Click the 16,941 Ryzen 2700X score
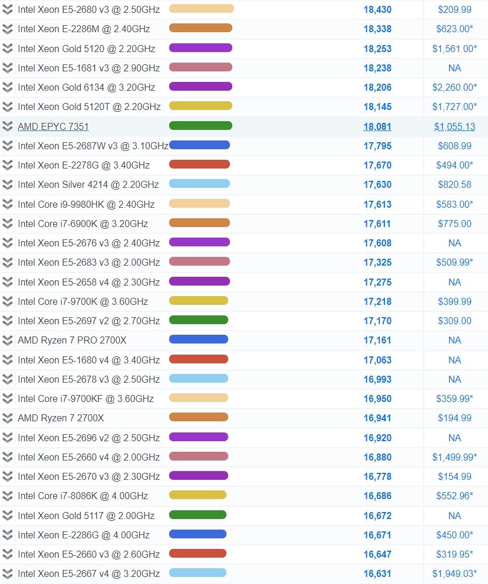488x584 pixels. point(377,418)
